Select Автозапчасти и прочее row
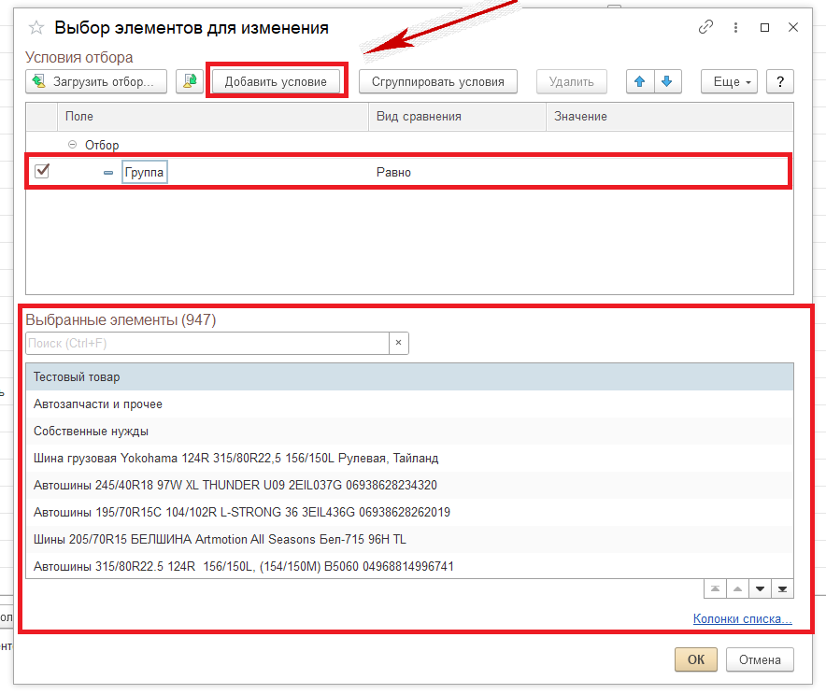This screenshot has height=694, width=826. click(98, 404)
